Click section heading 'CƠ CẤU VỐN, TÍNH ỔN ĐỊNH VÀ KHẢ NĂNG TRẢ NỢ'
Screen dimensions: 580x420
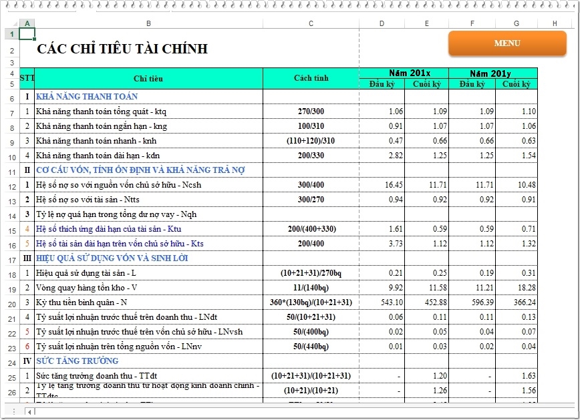pyautogui.click(x=140, y=170)
